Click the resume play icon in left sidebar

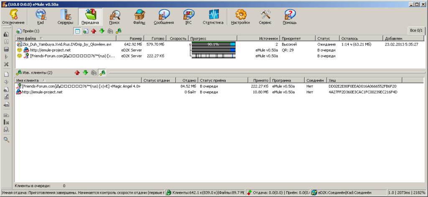6,57
